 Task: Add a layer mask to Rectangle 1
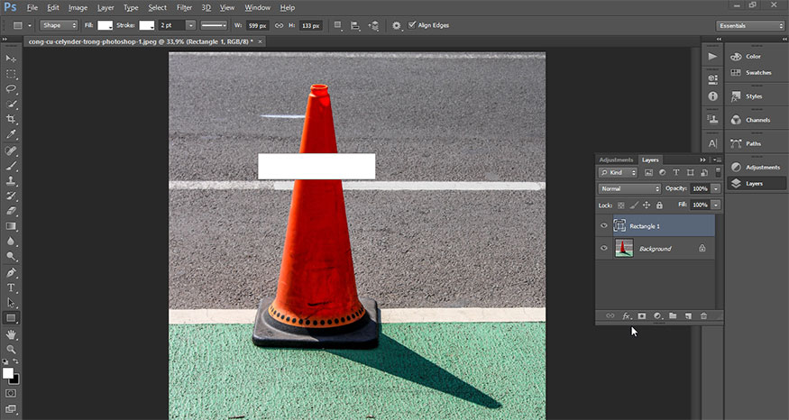point(642,316)
